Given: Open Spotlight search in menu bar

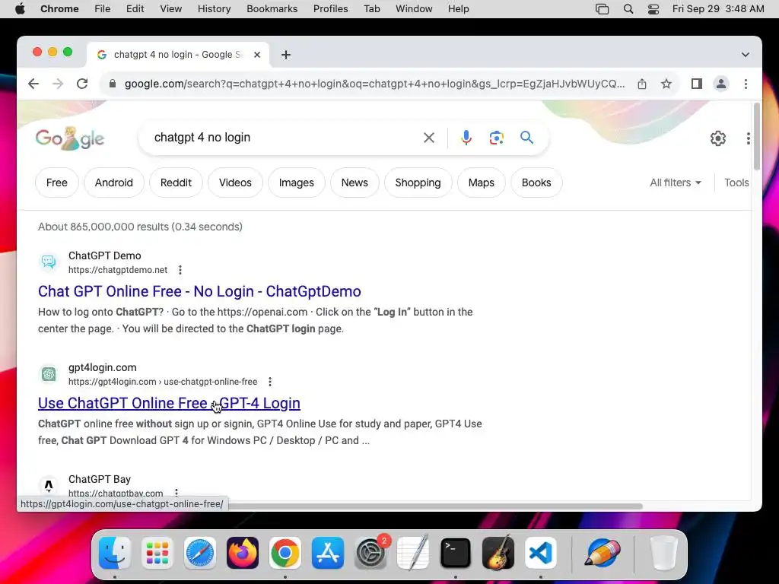Looking at the screenshot, I should click(628, 9).
